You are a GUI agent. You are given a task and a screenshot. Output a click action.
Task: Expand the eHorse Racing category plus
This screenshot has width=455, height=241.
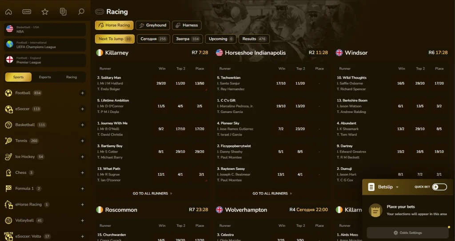[x=82, y=205]
